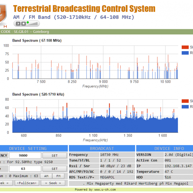Click the play button in audio player
This screenshot has height=193, width=193.
pos(18,23)
